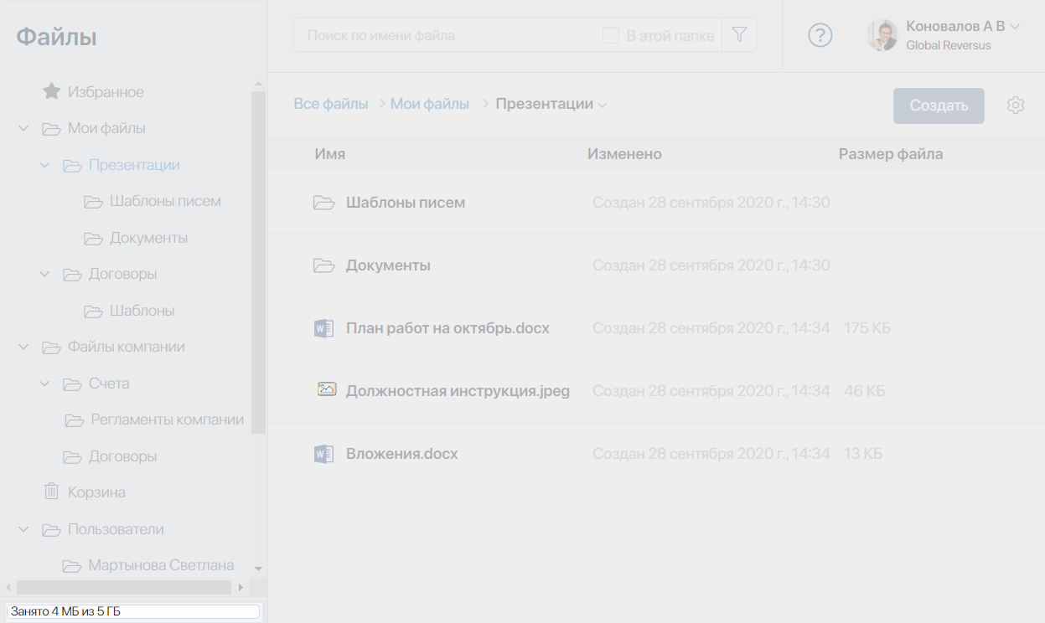This screenshot has height=623, width=1045.
Task: Click the folder icon beside Файлы компании
Action: coord(52,348)
